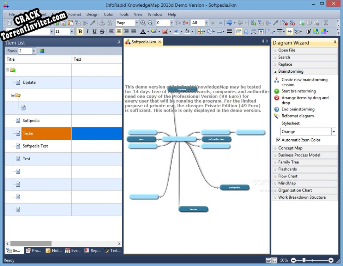The height and width of the screenshot is (266, 343).
Task: Open the Tools menu
Action: [124, 14]
